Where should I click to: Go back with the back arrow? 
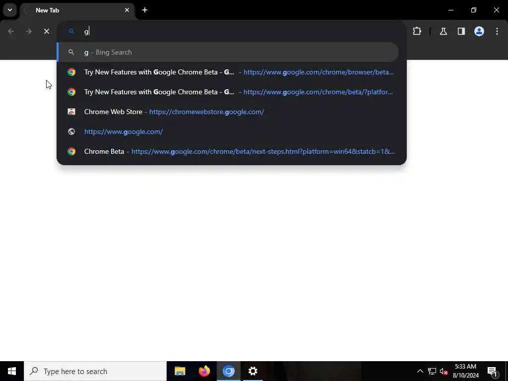point(11,31)
